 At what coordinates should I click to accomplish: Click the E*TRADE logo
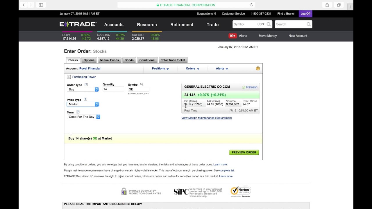click(x=78, y=24)
